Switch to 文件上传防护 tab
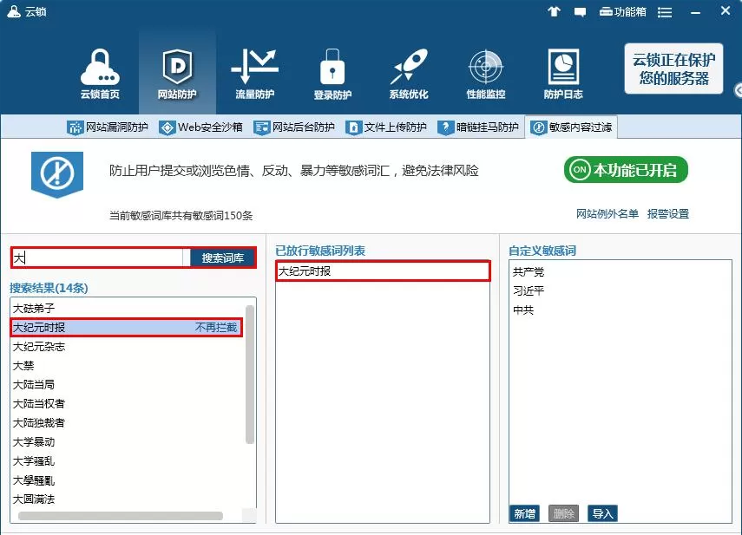742x535 pixels. coord(386,127)
